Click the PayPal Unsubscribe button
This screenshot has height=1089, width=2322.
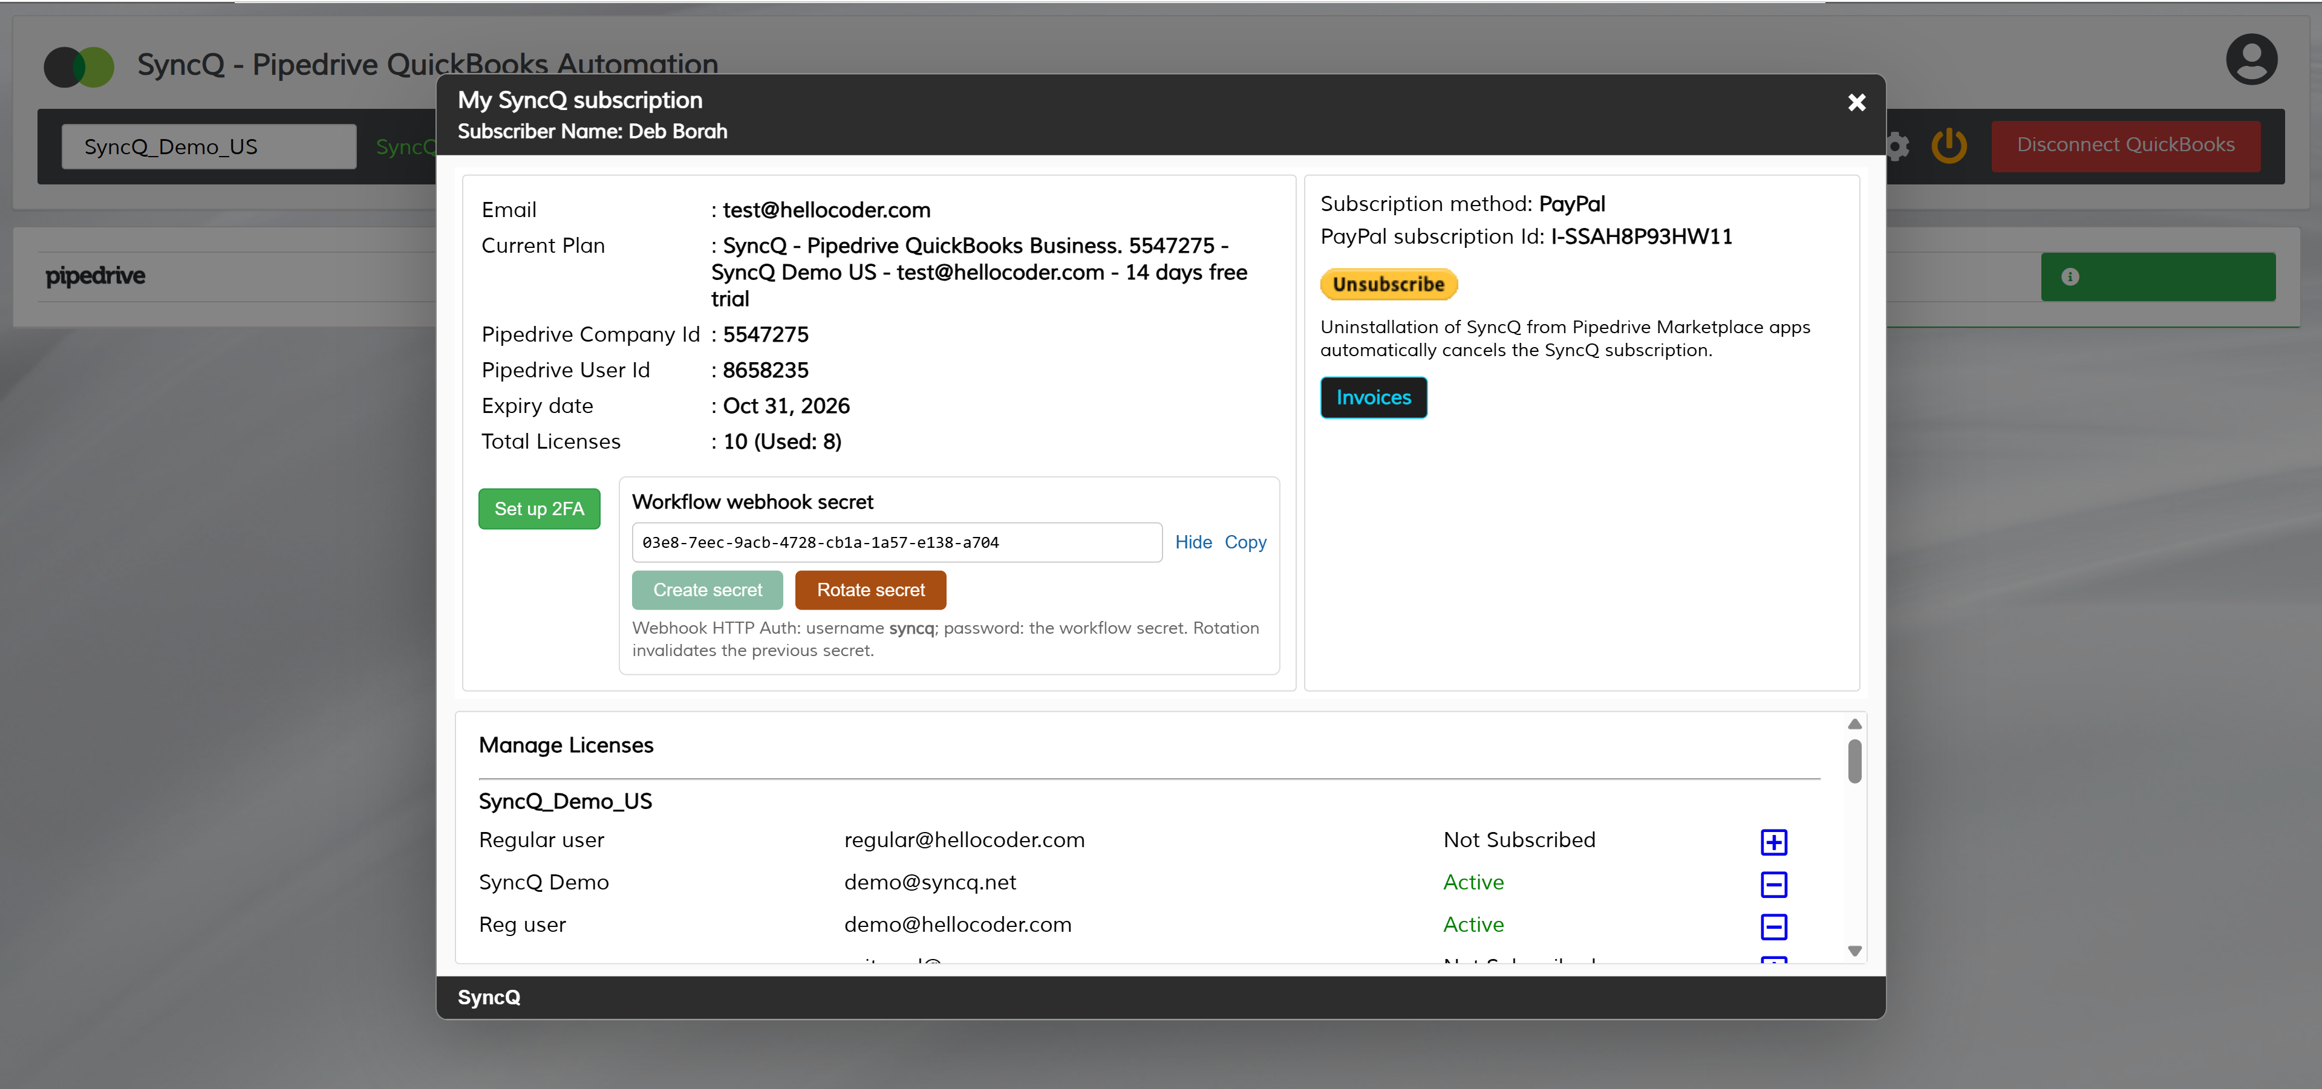click(x=1388, y=284)
